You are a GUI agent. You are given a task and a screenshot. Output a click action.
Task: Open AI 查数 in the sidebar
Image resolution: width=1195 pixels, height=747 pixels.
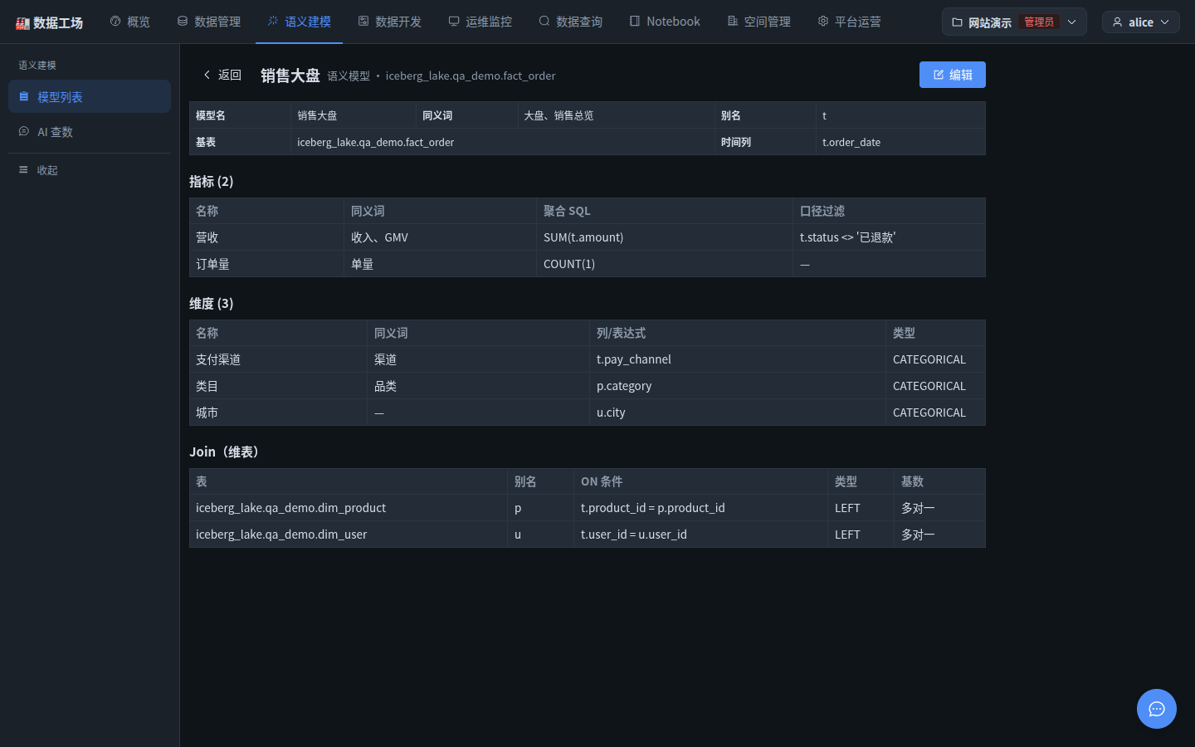(90, 131)
